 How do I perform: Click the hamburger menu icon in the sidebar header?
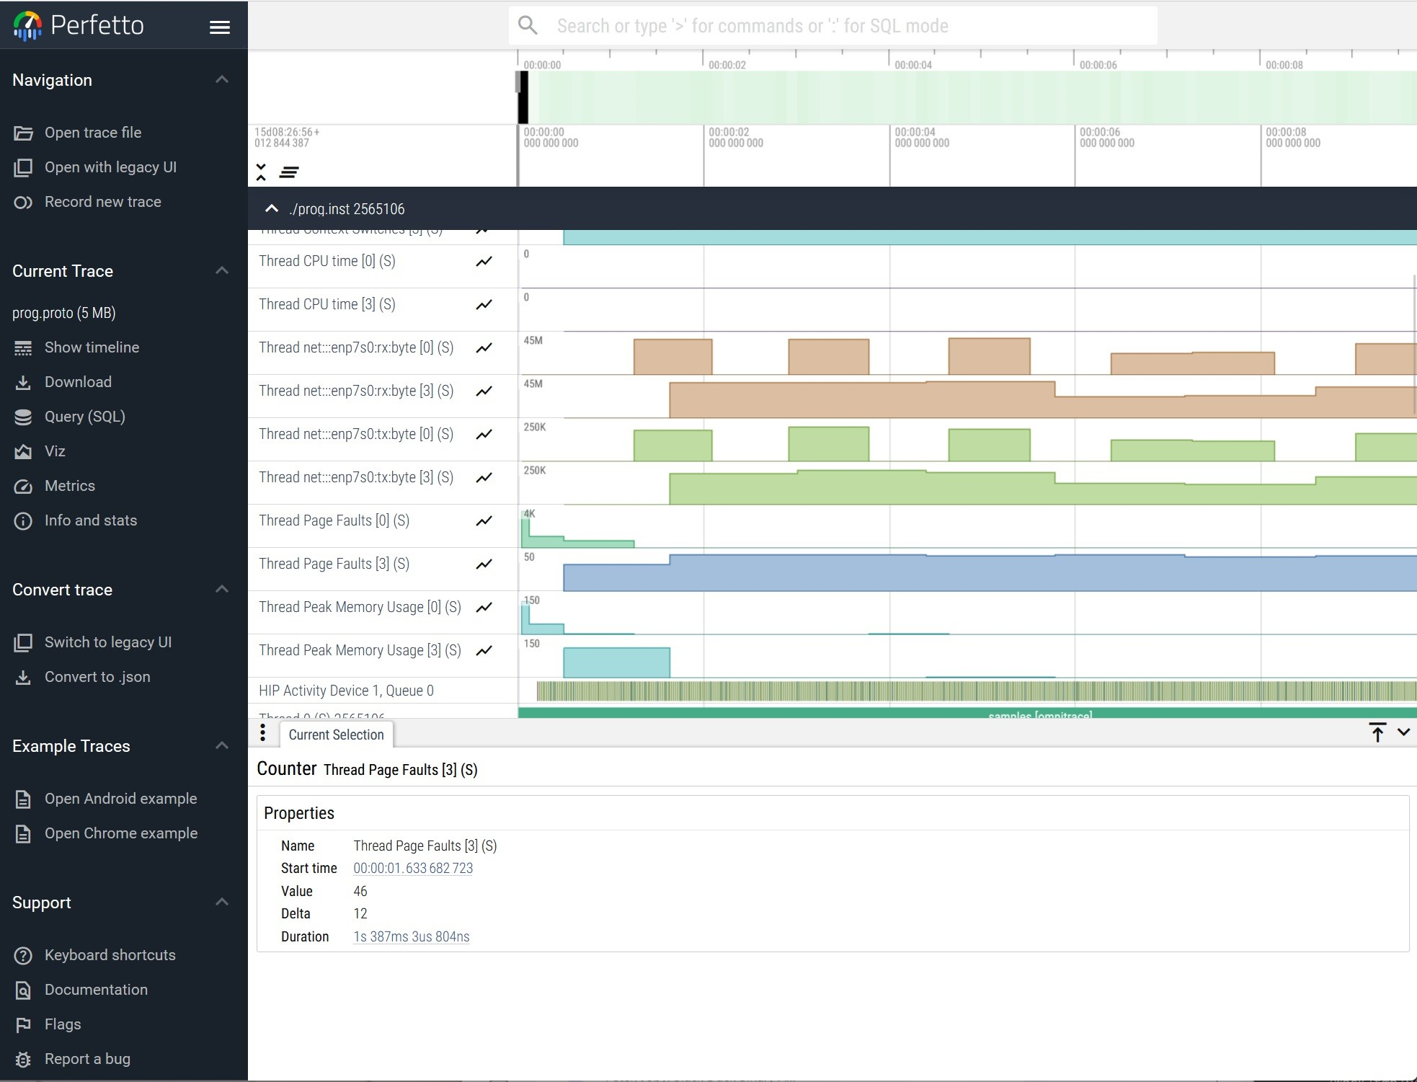(x=219, y=27)
